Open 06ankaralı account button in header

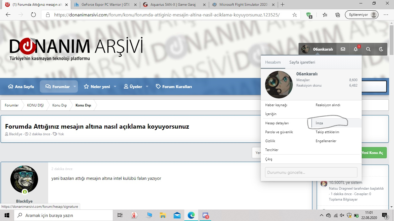(318, 49)
